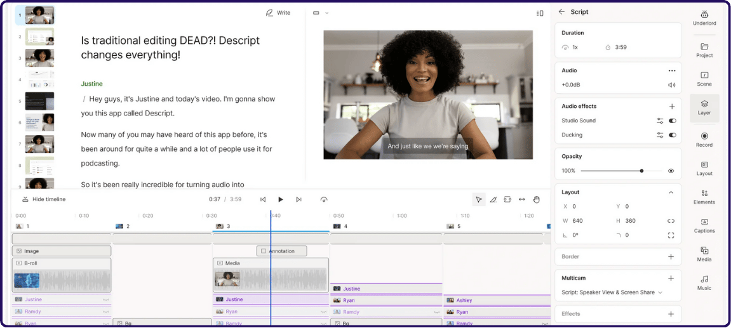
Task: Open the Layout panel in sidebar
Action: pos(704,169)
